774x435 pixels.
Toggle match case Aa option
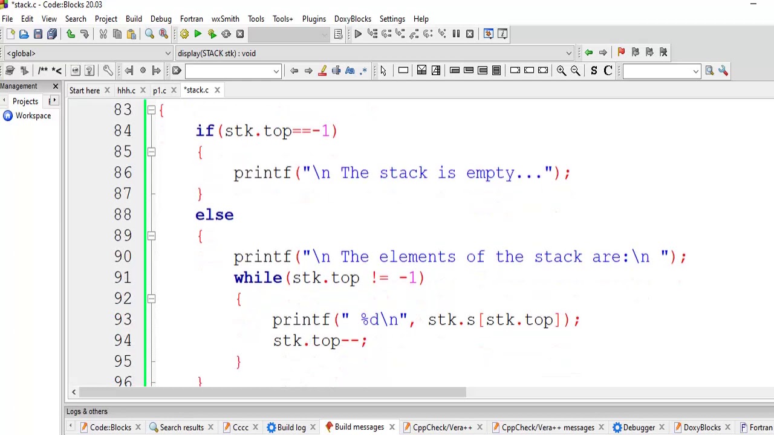coord(350,71)
